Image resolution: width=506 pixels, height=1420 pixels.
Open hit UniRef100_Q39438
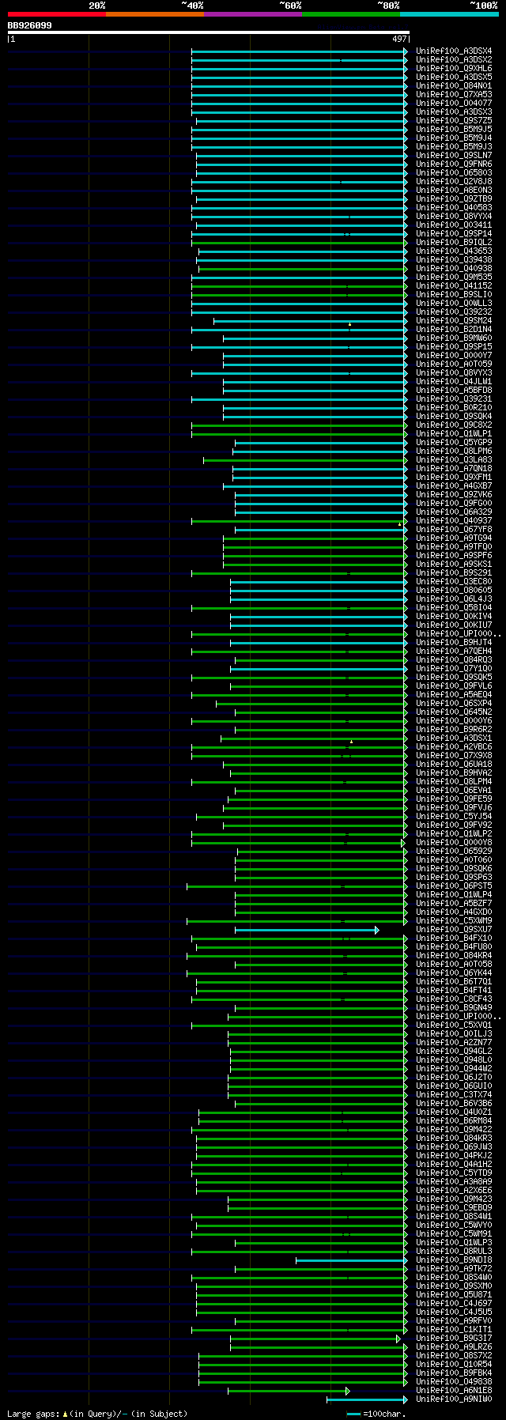pyautogui.click(x=454, y=259)
